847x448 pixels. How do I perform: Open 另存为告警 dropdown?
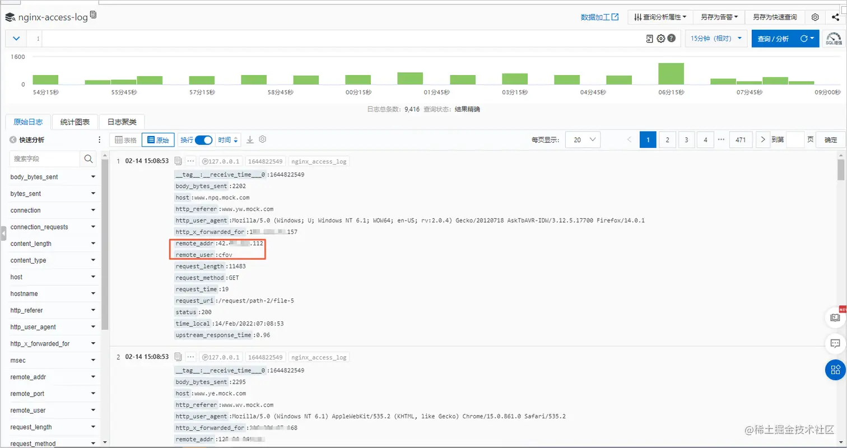719,17
